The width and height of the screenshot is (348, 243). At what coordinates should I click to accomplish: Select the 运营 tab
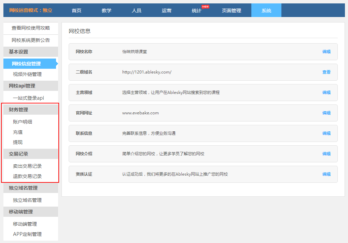pyautogui.click(x=167, y=11)
